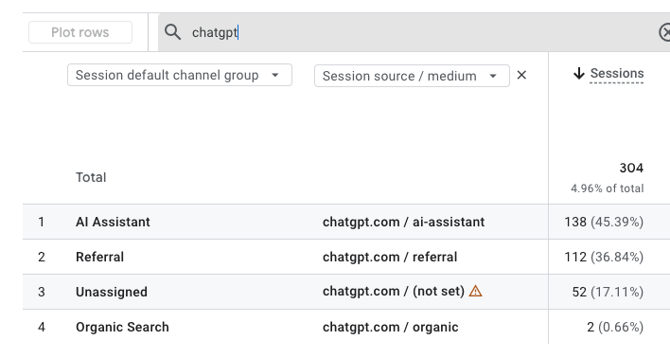Select the Unassigned channel group cell
Screen dimensions: 670x358
pos(112,292)
